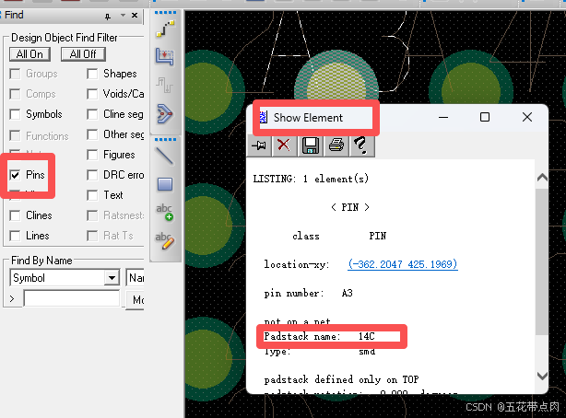Click the Padstack name 14C text

319,336
